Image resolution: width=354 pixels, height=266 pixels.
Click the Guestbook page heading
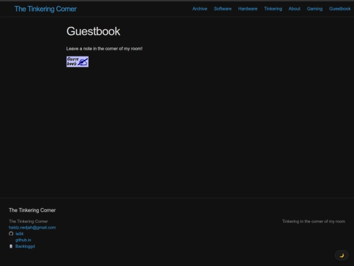click(x=93, y=32)
